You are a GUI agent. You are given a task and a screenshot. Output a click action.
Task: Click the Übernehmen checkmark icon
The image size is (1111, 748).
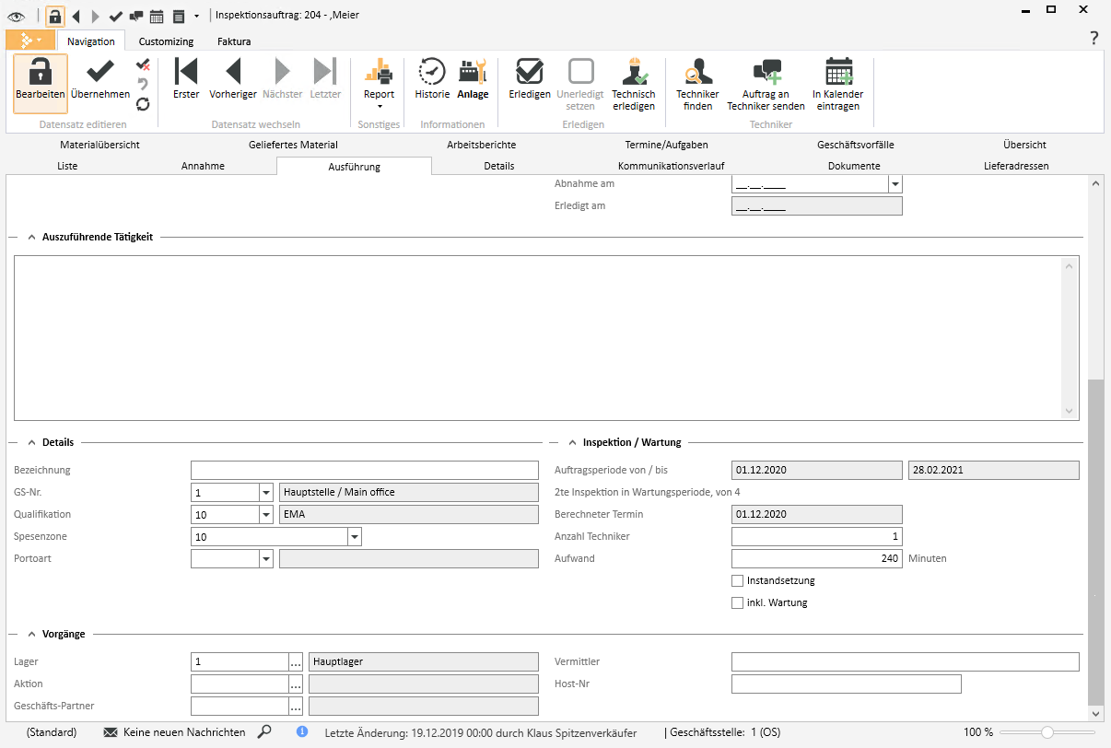point(99,73)
